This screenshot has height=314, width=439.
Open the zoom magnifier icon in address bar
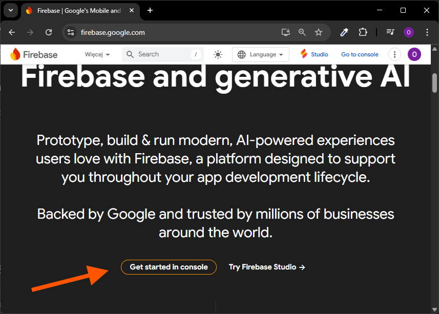302,32
